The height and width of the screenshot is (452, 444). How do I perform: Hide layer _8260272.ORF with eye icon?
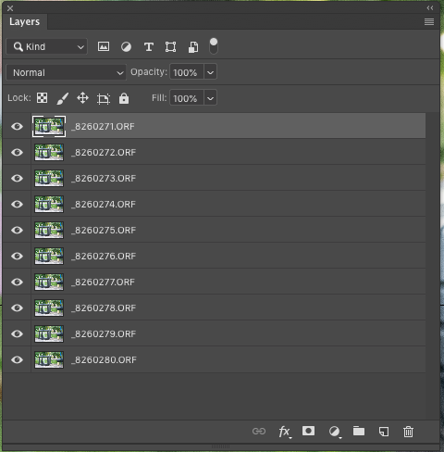(x=17, y=152)
